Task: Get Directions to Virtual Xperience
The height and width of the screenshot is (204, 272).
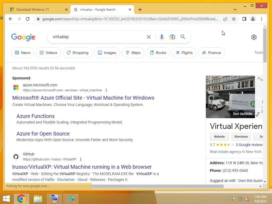Action: (x=241, y=137)
